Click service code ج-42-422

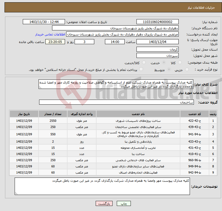pyautogui.click(x=195, y=121)
